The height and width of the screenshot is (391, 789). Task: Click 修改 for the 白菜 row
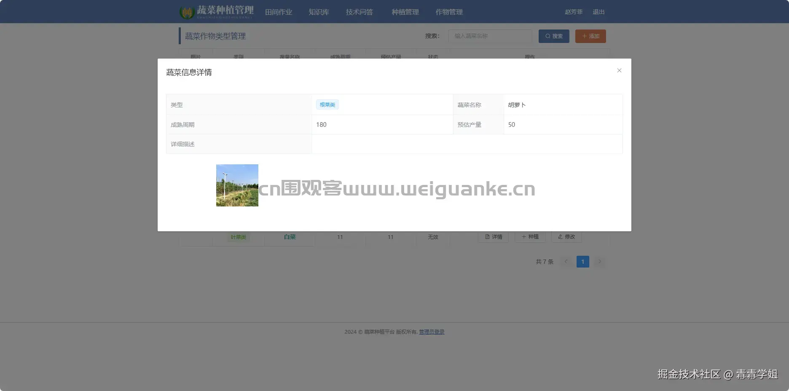[566, 237]
